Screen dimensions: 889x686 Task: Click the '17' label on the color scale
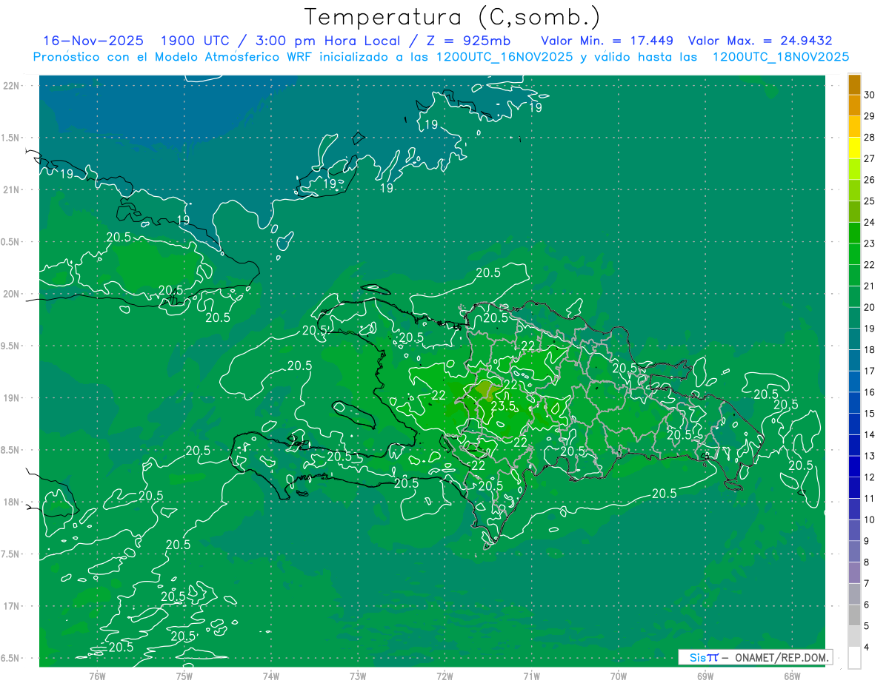point(869,371)
